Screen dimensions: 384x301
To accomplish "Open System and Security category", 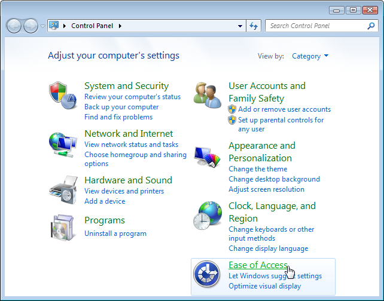I will click(126, 86).
